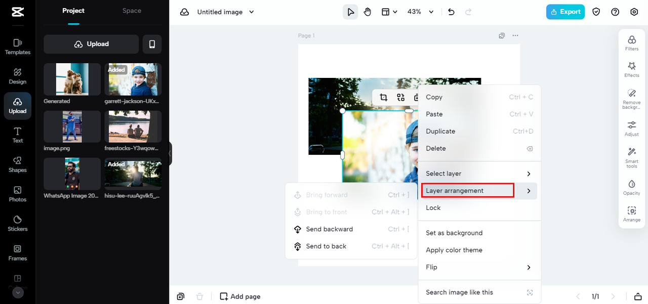Select the image.png thumbnail
648x304 pixels.
tap(72, 126)
